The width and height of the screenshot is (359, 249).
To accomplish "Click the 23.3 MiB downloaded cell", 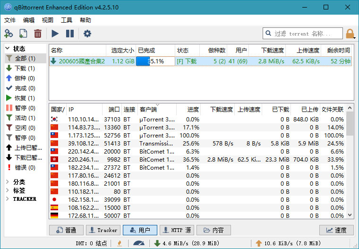I will [277, 159].
